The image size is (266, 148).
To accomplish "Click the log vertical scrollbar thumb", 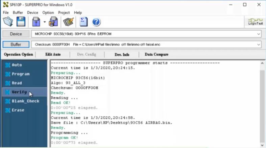I will point(262,107).
